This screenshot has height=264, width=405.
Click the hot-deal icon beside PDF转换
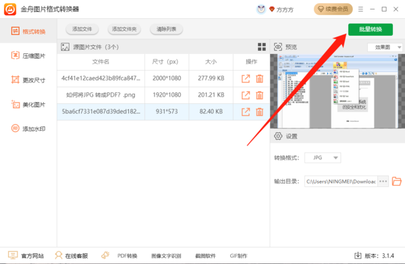[x=105, y=255]
